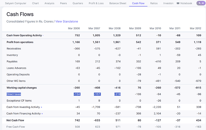Go to the Investors tab

[168, 3]
